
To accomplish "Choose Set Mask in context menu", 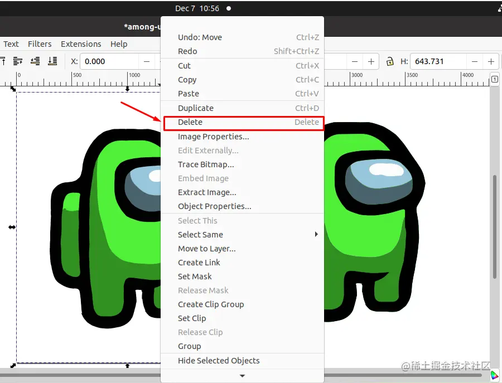I will tap(243, 277).
